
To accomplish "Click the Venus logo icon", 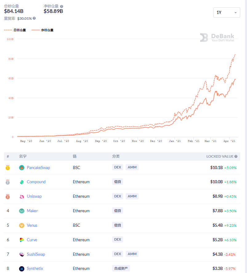I will [x=22, y=225].
